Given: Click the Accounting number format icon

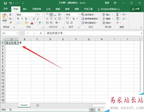Looking at the screenshot, I should point(67,19).
